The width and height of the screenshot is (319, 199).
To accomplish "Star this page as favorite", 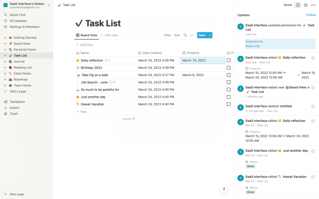I will click(305, 5).
